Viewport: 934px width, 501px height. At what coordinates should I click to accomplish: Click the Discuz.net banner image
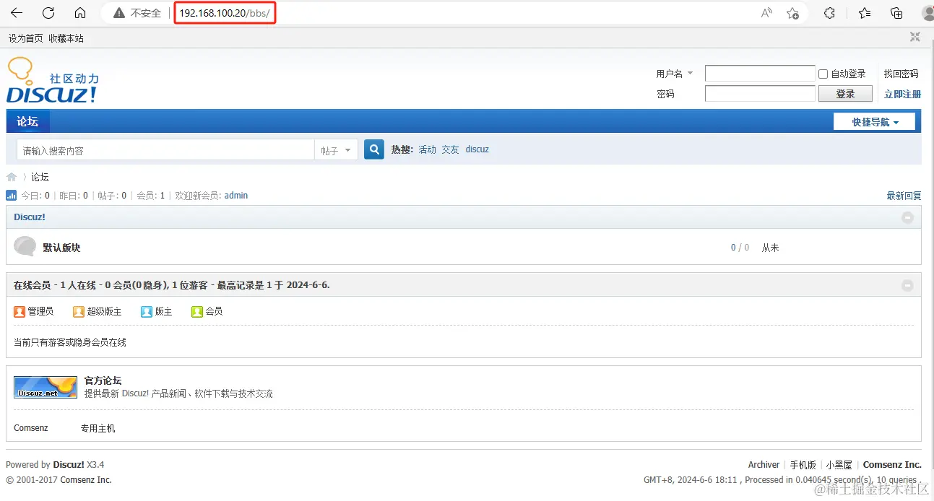coord(46,387)
